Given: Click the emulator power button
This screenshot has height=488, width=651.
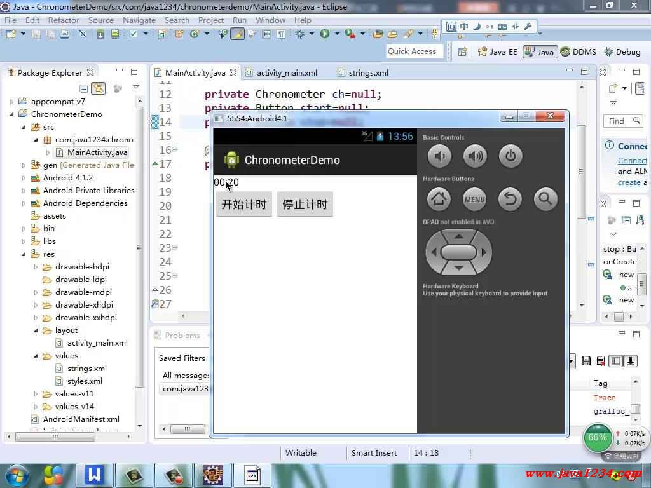Looking at the screenshot, I should pos(511,156).
